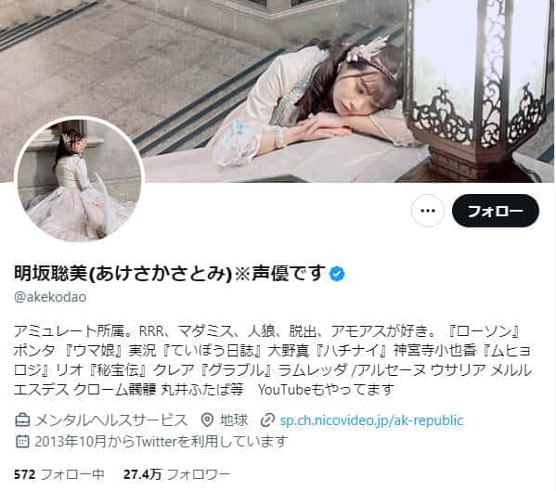Click the calendar join date icon

click(22, 442)
